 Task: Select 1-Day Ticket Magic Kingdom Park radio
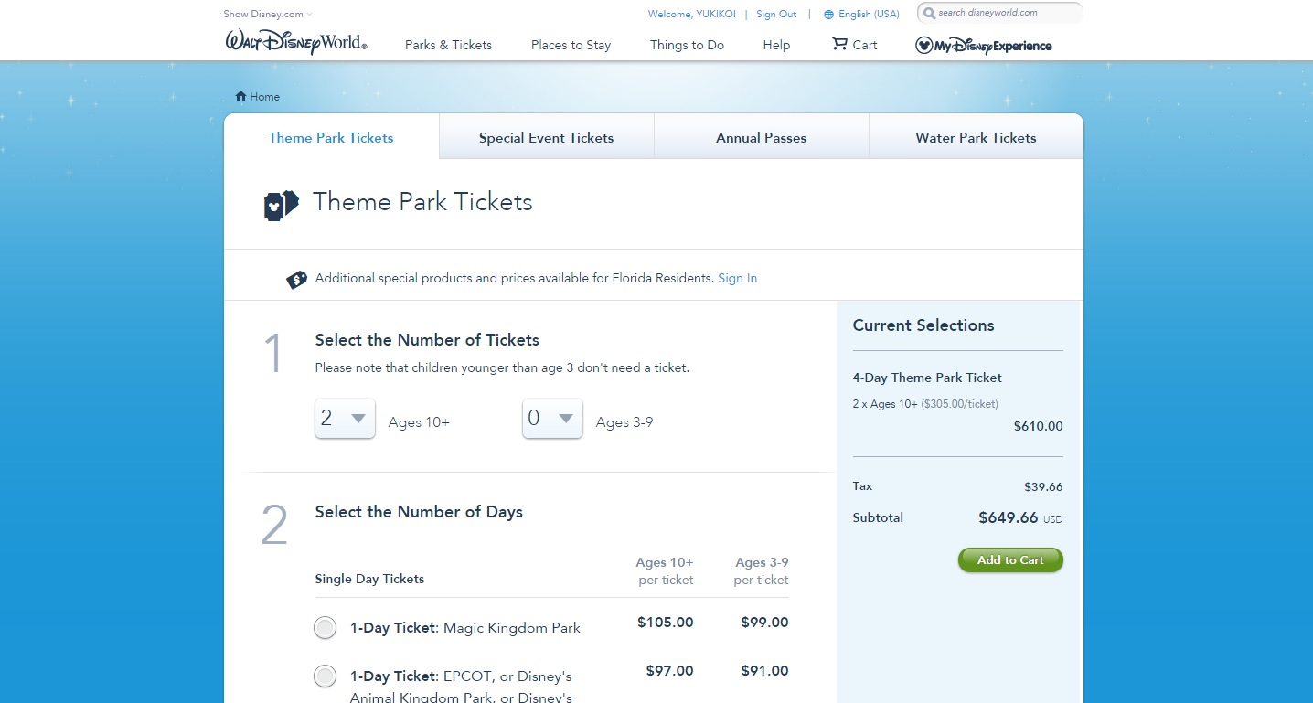(x=325, y=628)
